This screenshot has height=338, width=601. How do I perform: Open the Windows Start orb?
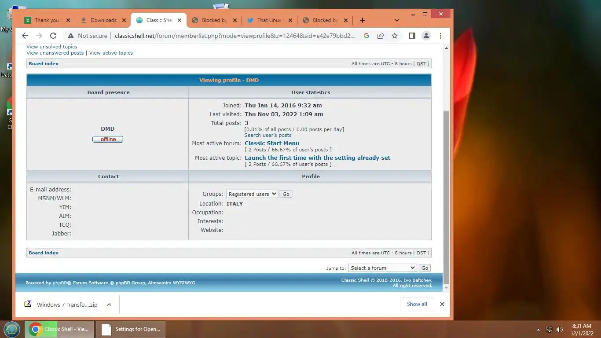pyautogui.click(x=12, y=329)
